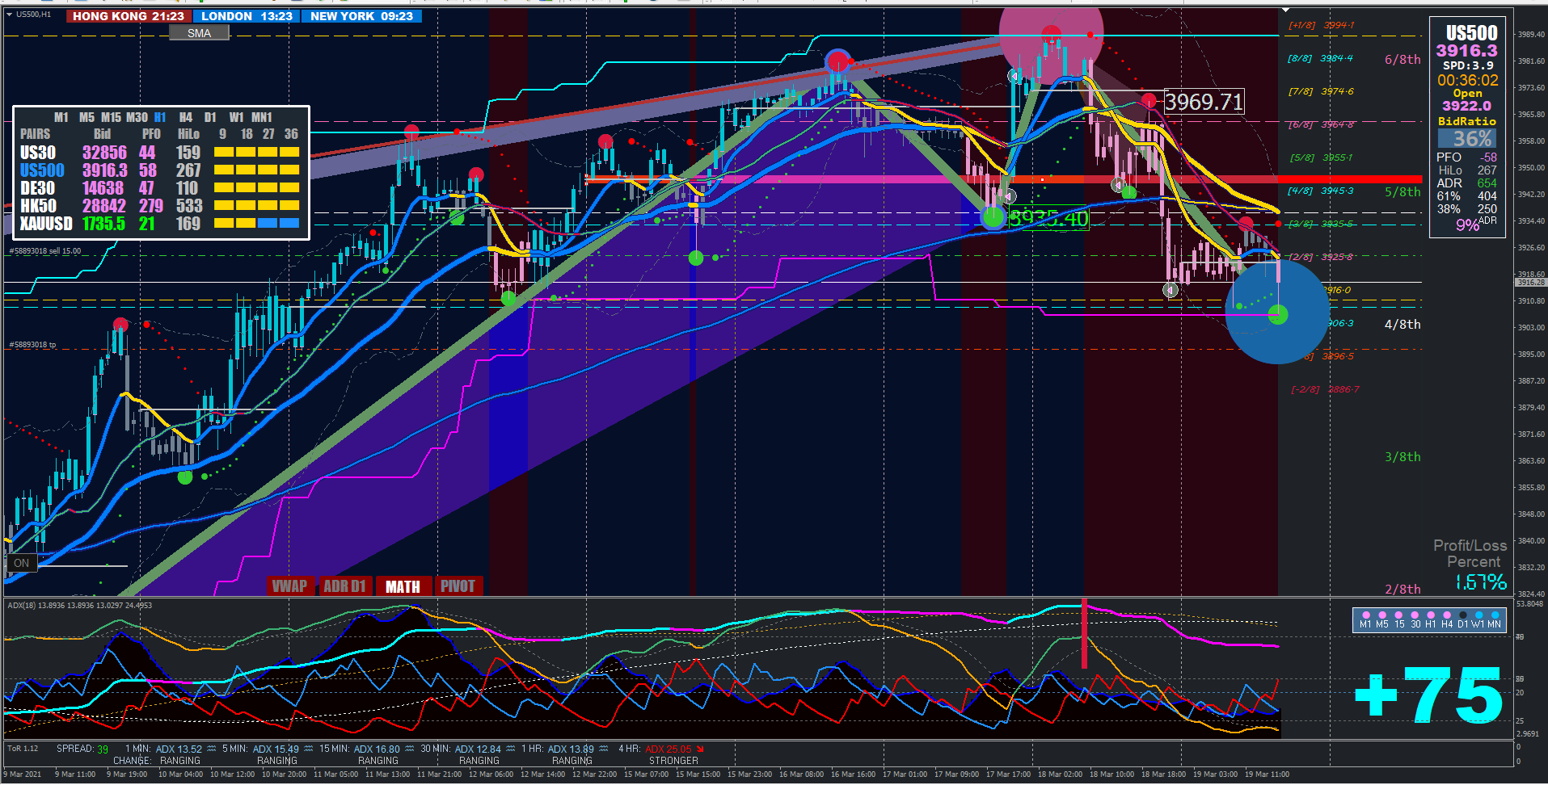Switch dashboard to M15 timeframe
Viewport: 1548px width, 785px height.
pyautogui.click(x=111, y=117)
